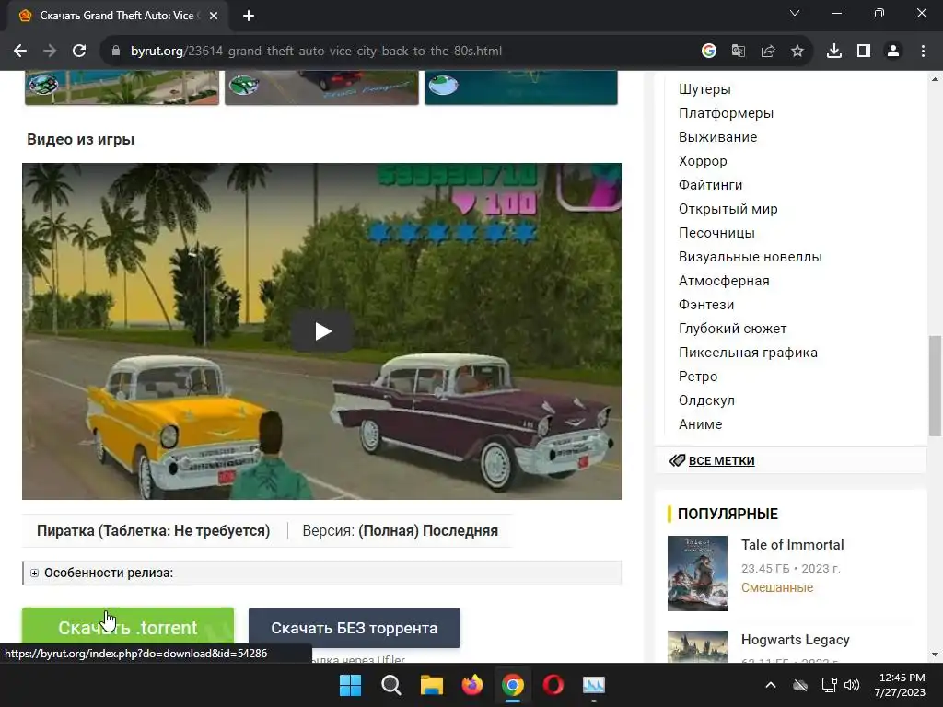The image size is (943, 707).
Task: Open the Платформеры category
Action: 726,113
